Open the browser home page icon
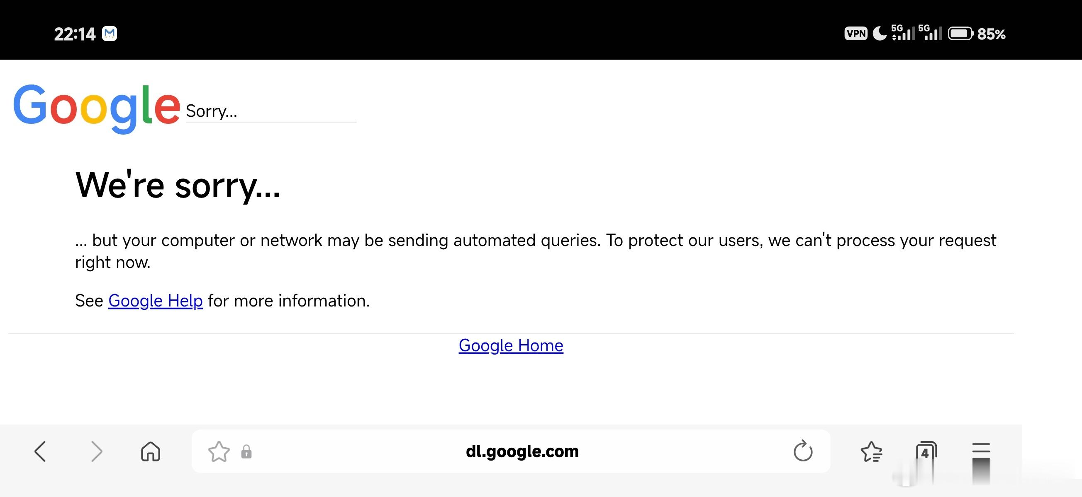This screenshot has height=497, width=1082. click(150, 451)
